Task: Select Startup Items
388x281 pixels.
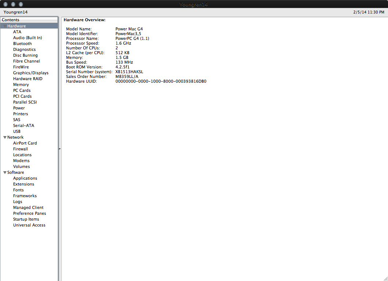Action: [26, 220]
